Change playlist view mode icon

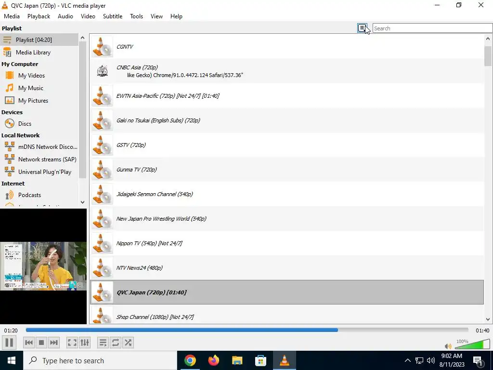(362, 28)
